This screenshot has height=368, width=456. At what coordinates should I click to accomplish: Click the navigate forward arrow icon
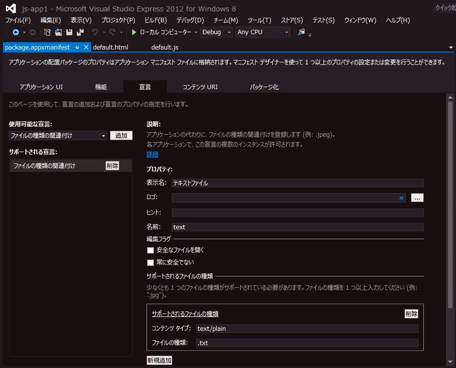pos(33,32)
